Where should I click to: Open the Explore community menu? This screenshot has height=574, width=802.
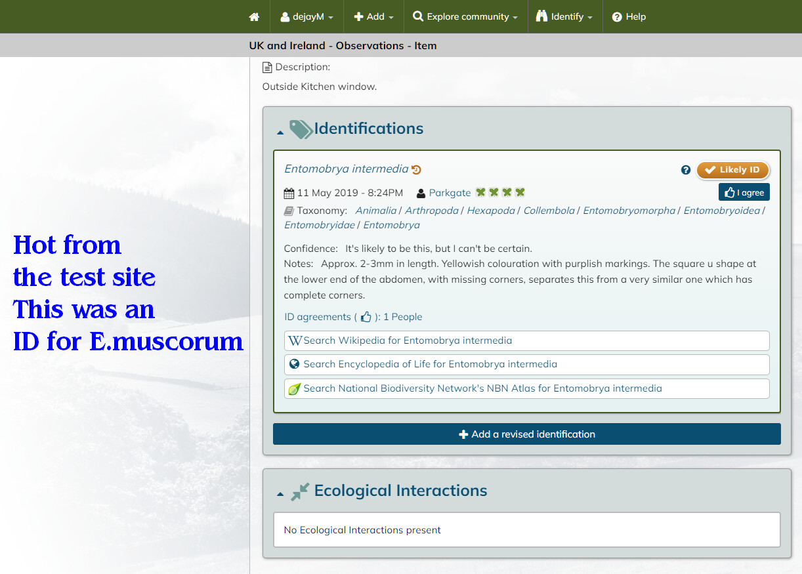click(x=465, y=16)
